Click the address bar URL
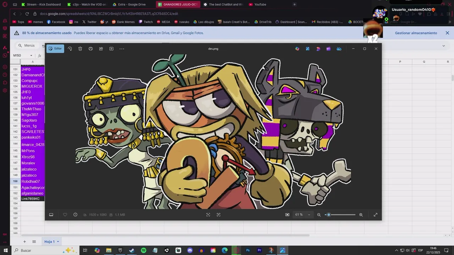Screen dimensions: 454x255 tap(109, 13)
